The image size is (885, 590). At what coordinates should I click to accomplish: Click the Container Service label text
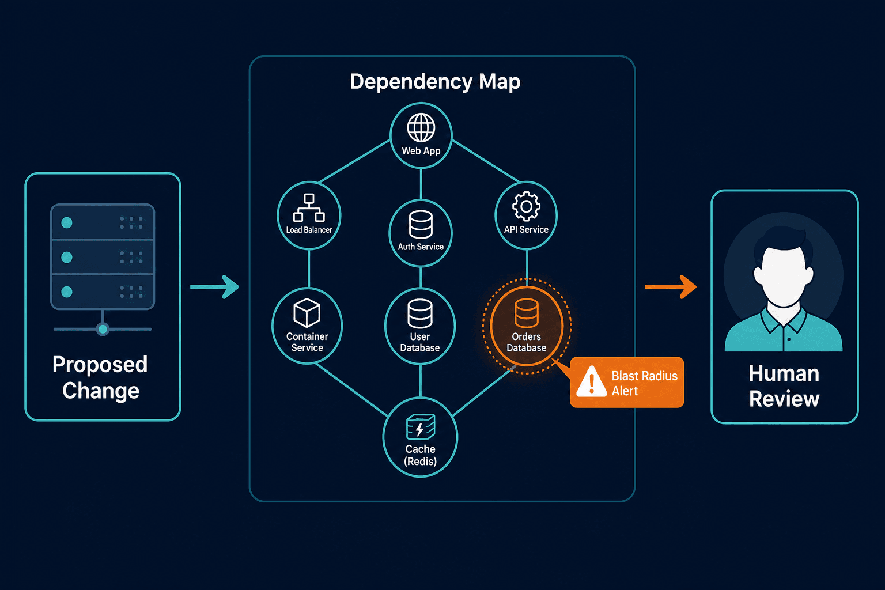(x=307, y=342)
